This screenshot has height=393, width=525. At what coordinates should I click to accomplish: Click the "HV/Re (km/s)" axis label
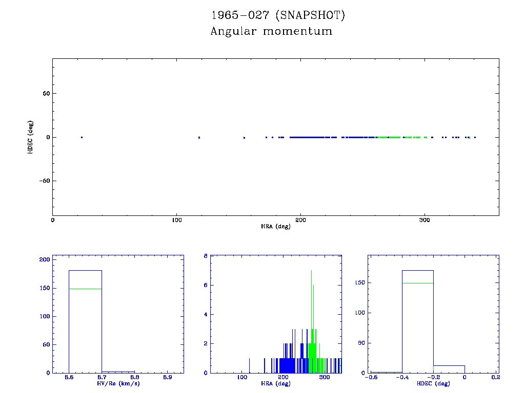click(118, 383)
